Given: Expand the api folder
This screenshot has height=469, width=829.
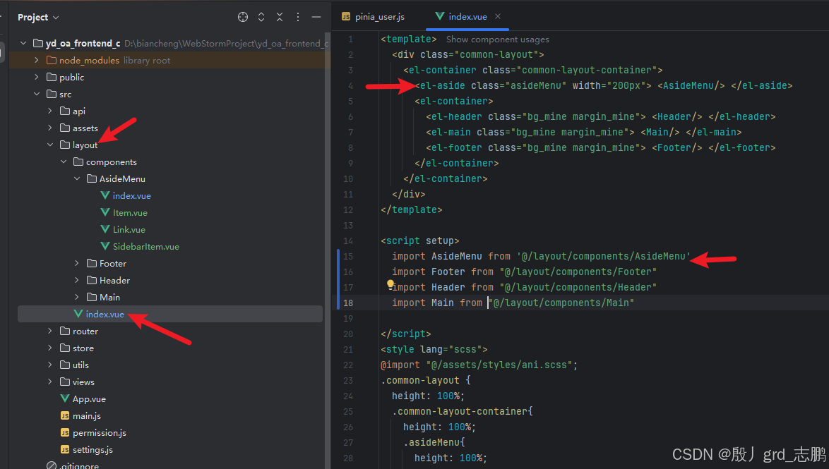Looking at the screenshot, I should tap(50, 111).
